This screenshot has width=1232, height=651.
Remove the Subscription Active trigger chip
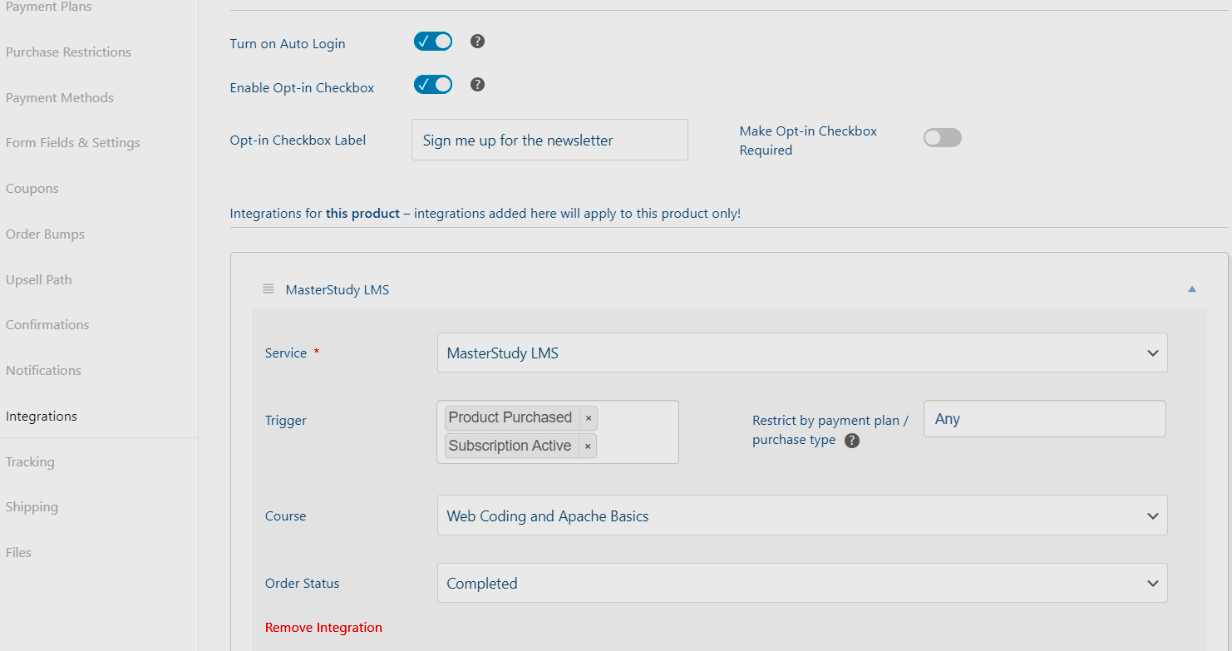587,446
